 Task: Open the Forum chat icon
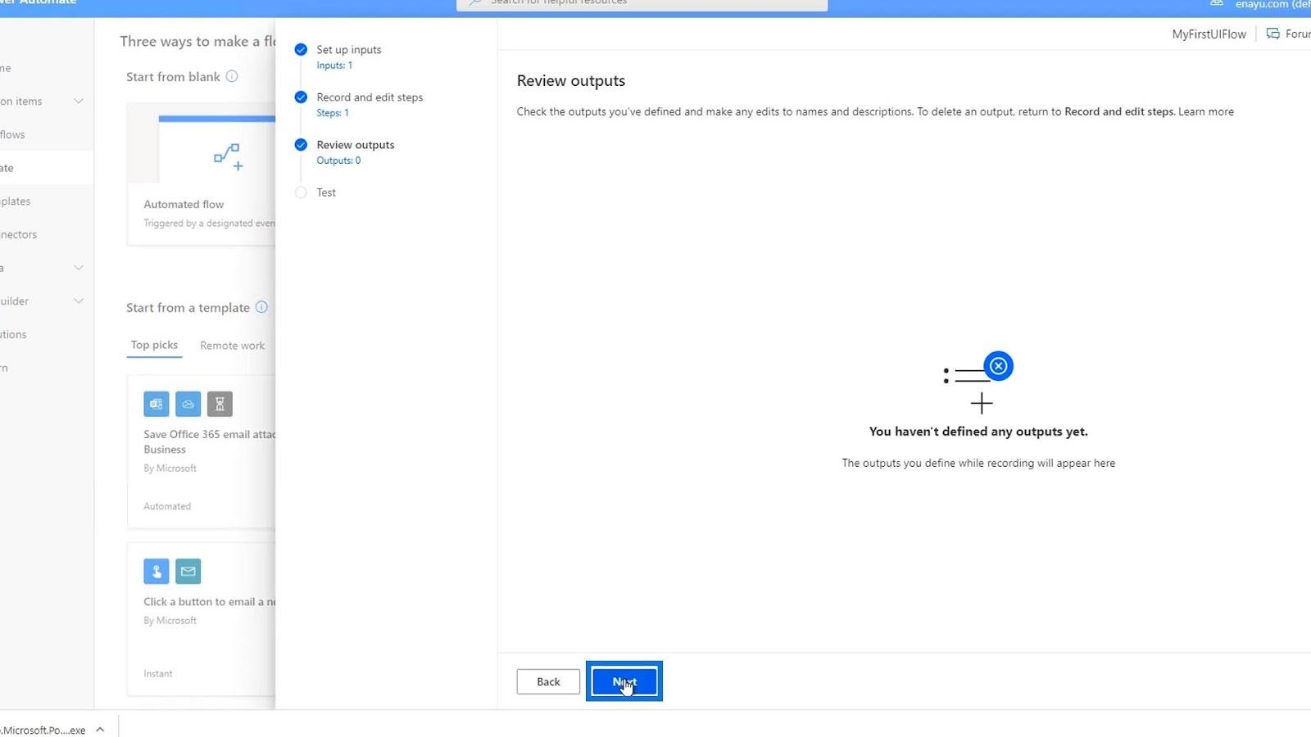(1273, 34)
